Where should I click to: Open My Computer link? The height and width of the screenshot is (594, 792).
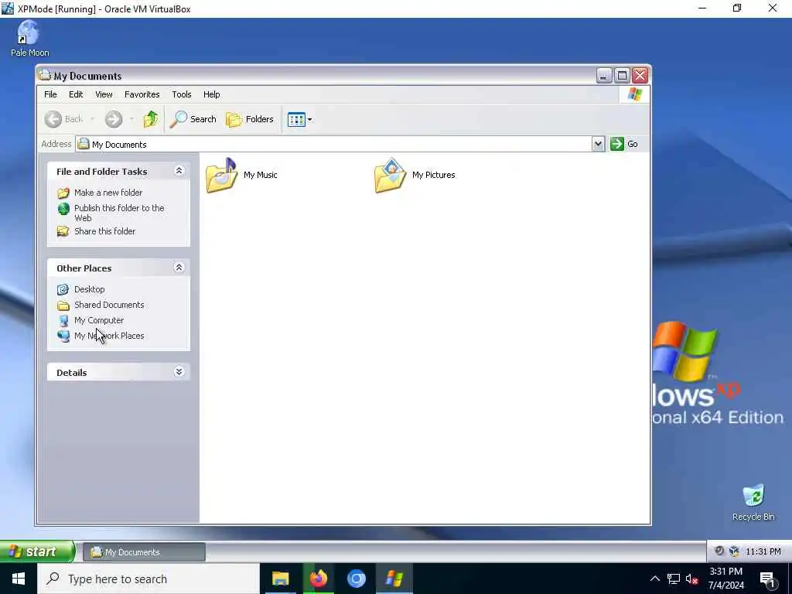[99, 320]
